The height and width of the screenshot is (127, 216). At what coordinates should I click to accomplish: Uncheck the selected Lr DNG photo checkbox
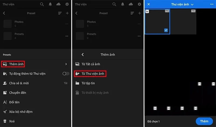[166, 30]
